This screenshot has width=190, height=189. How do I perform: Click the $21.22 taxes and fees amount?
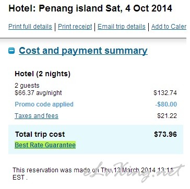pyautogui.click(x=167, y=116)
